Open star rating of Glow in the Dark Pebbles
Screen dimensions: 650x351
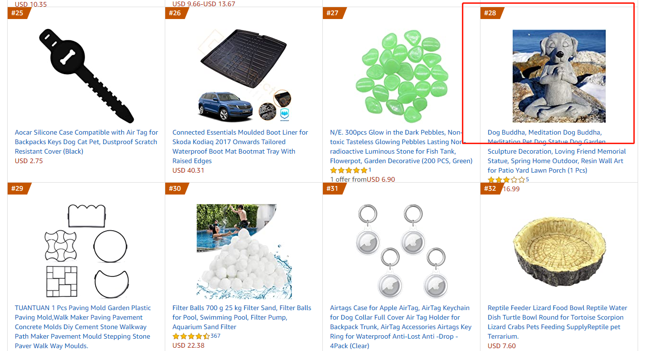pos(349,170)
